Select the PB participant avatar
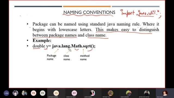 click(x=33, y=93)
